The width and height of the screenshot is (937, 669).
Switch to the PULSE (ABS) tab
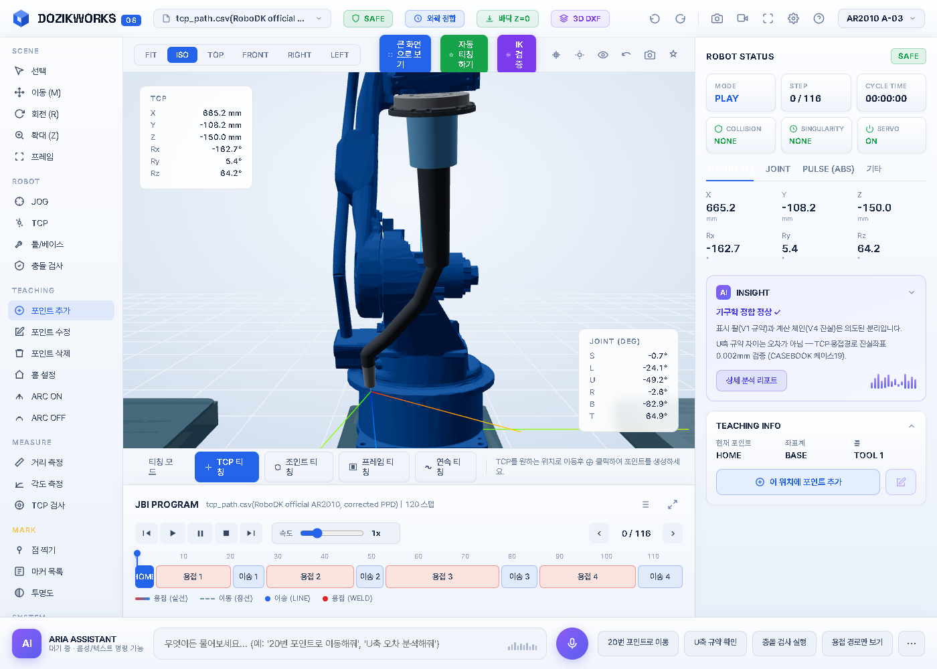click(829, 169)
